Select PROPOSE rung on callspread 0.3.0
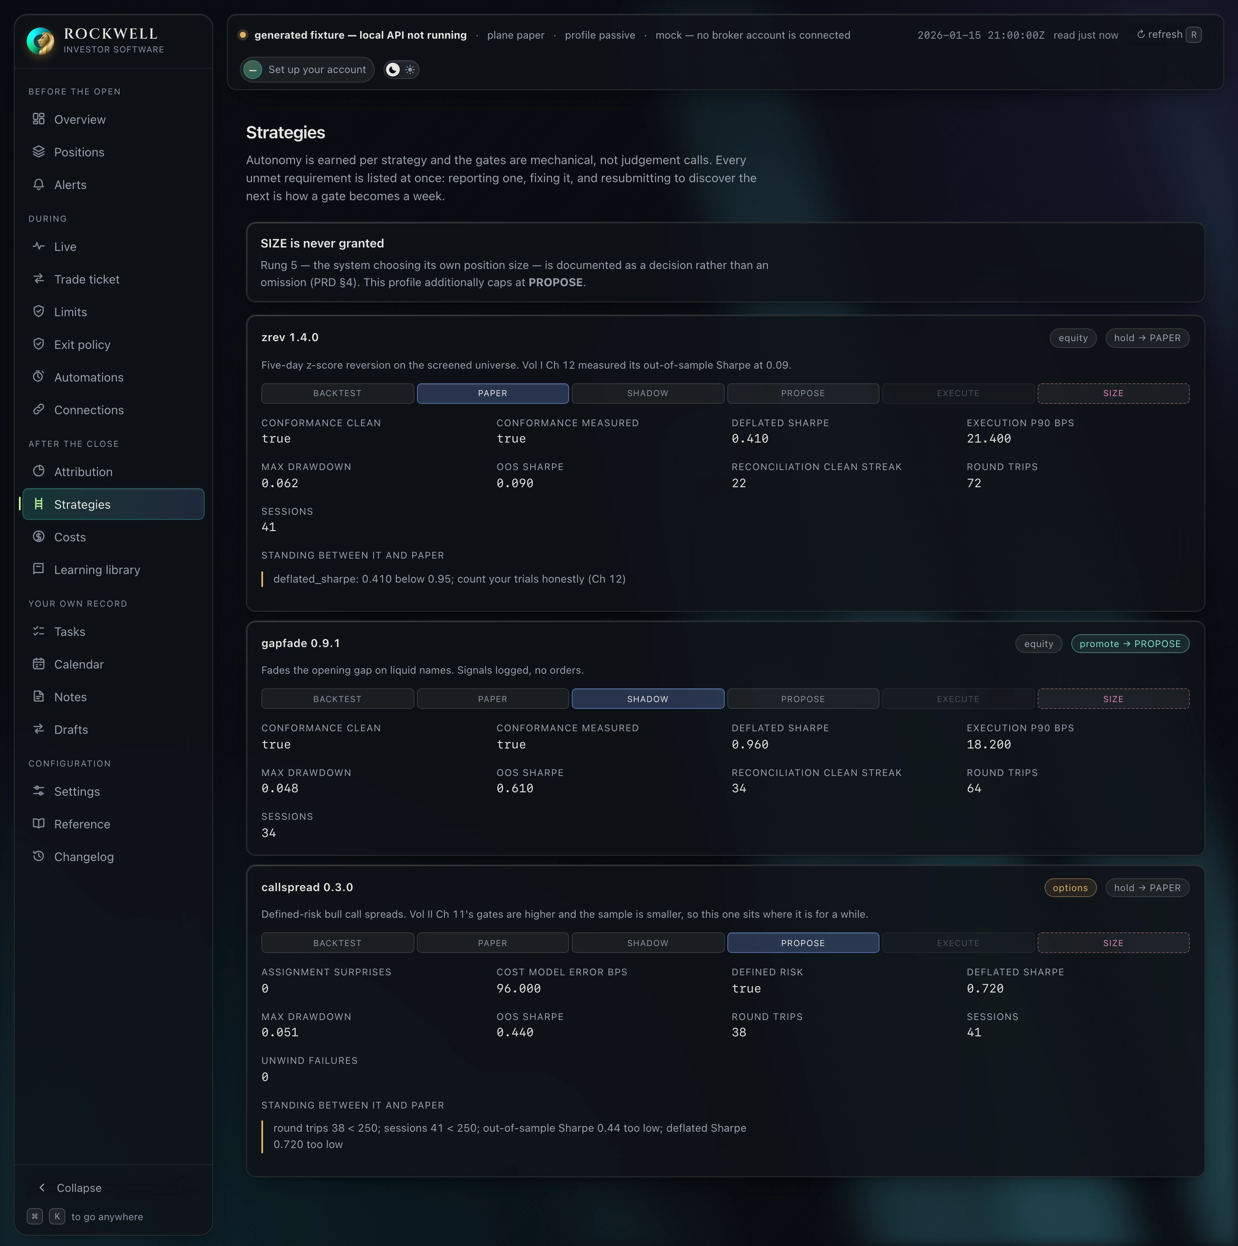The height and width of the screenshot is (1246, 1238). 803,943
